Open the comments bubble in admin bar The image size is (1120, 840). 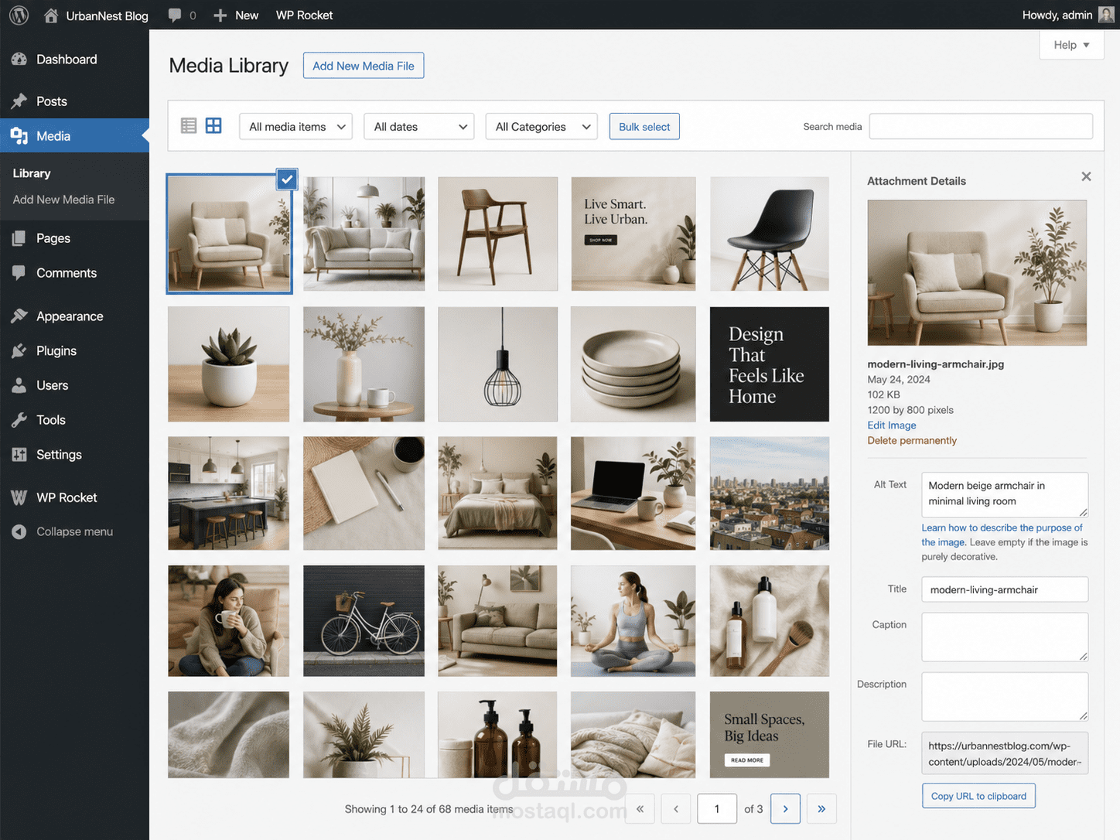coord(175,15)
